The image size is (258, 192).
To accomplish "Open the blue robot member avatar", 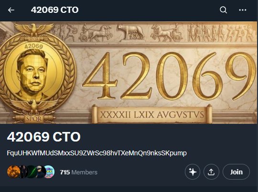I will pos(49,172).
